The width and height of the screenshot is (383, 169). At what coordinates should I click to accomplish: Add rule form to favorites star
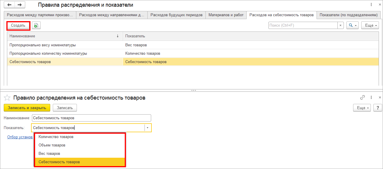pos(8,98)
